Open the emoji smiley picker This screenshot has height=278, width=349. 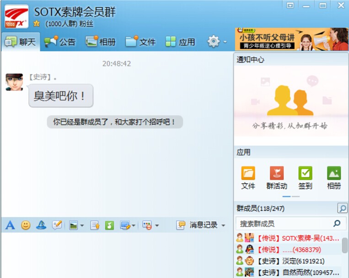(x=26, y=225)
